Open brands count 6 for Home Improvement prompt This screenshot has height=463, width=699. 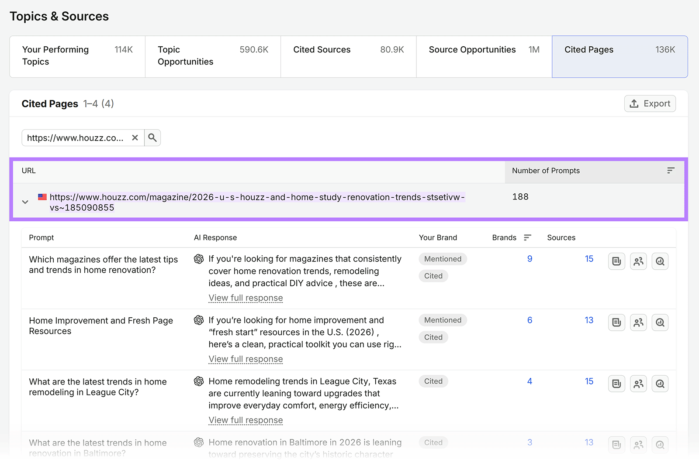529,320
